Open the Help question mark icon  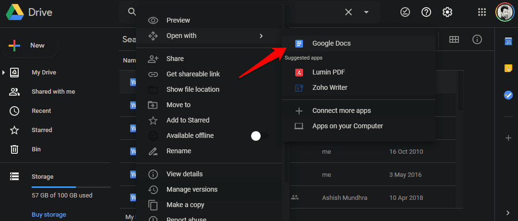pyautogui.click(x=426, y=12)
